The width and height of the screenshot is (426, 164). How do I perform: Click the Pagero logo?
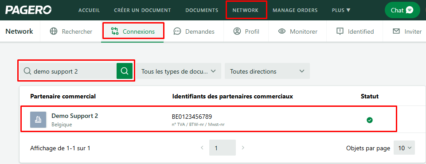point(28,10)
